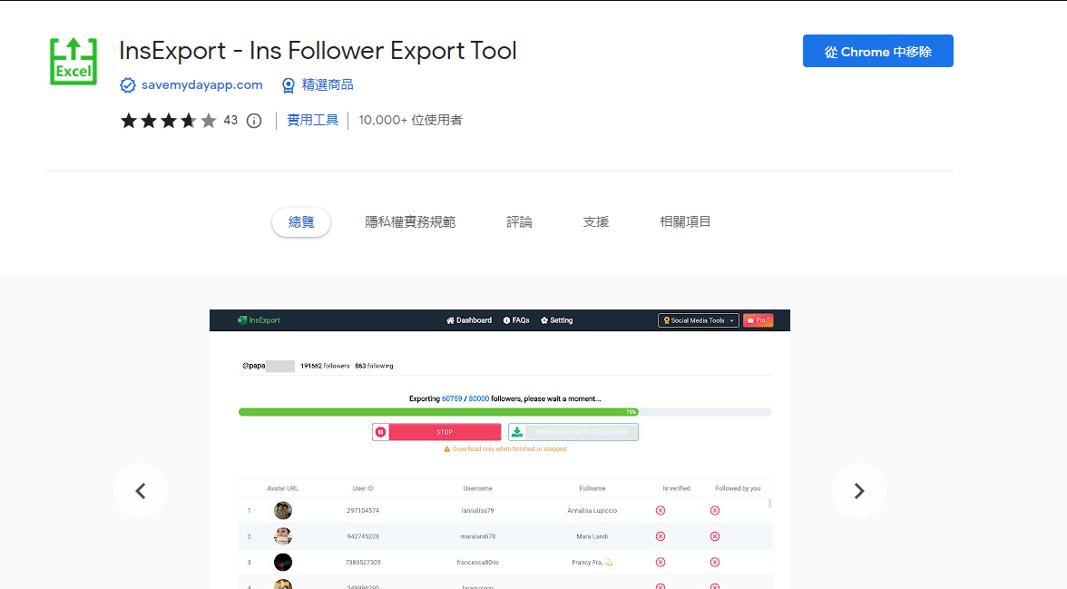Click the 從 Chrome 中移除 button

[x=878, y=51]
